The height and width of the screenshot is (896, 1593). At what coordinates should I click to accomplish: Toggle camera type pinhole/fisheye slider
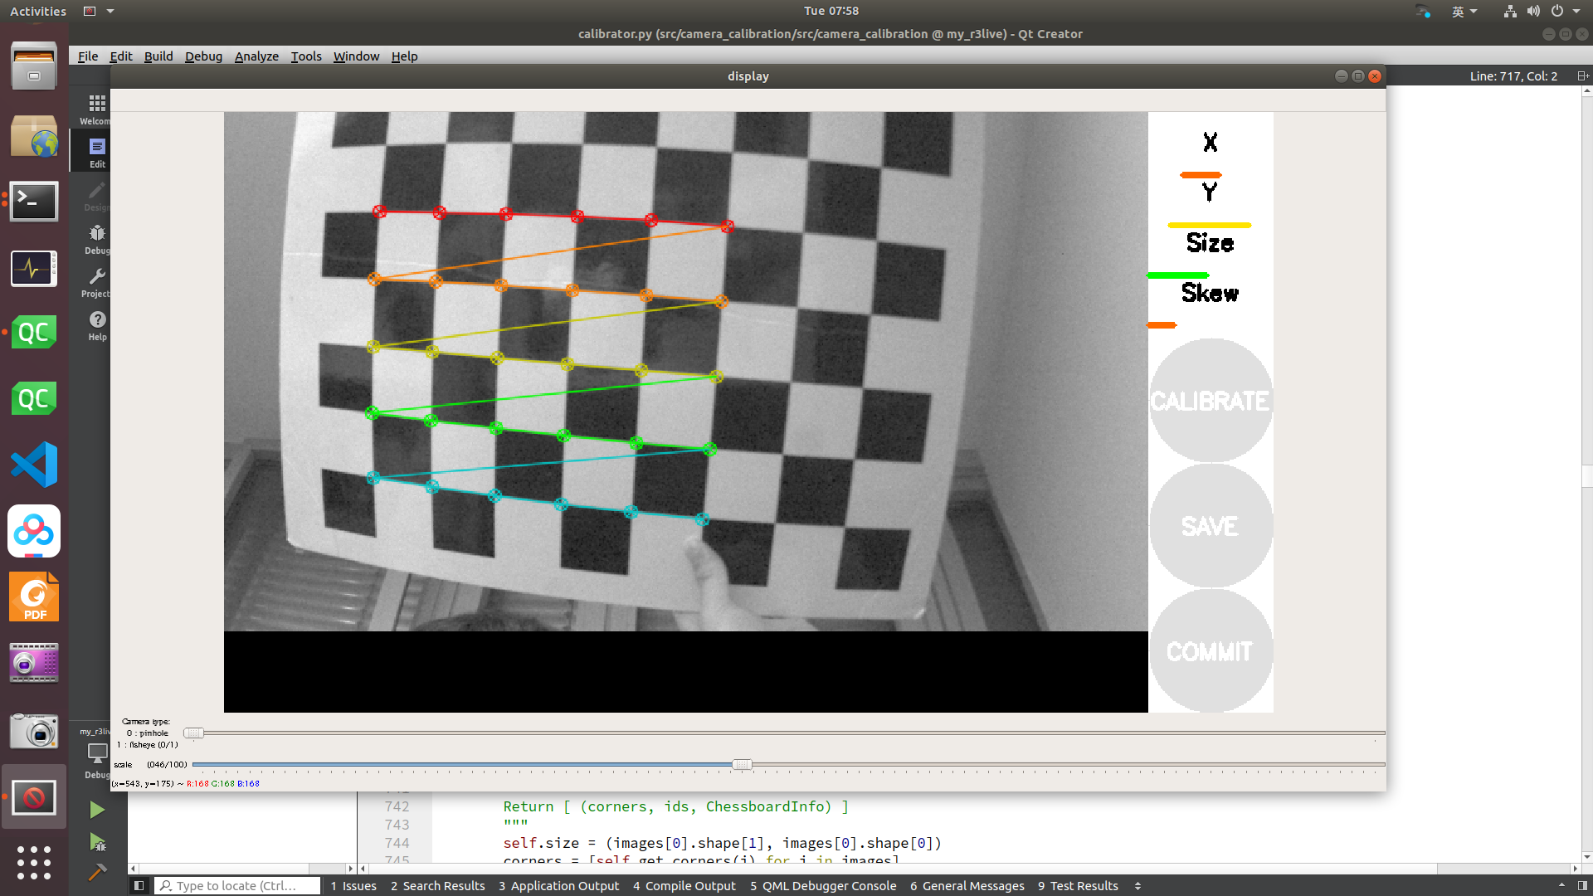[x=193, y=733]
